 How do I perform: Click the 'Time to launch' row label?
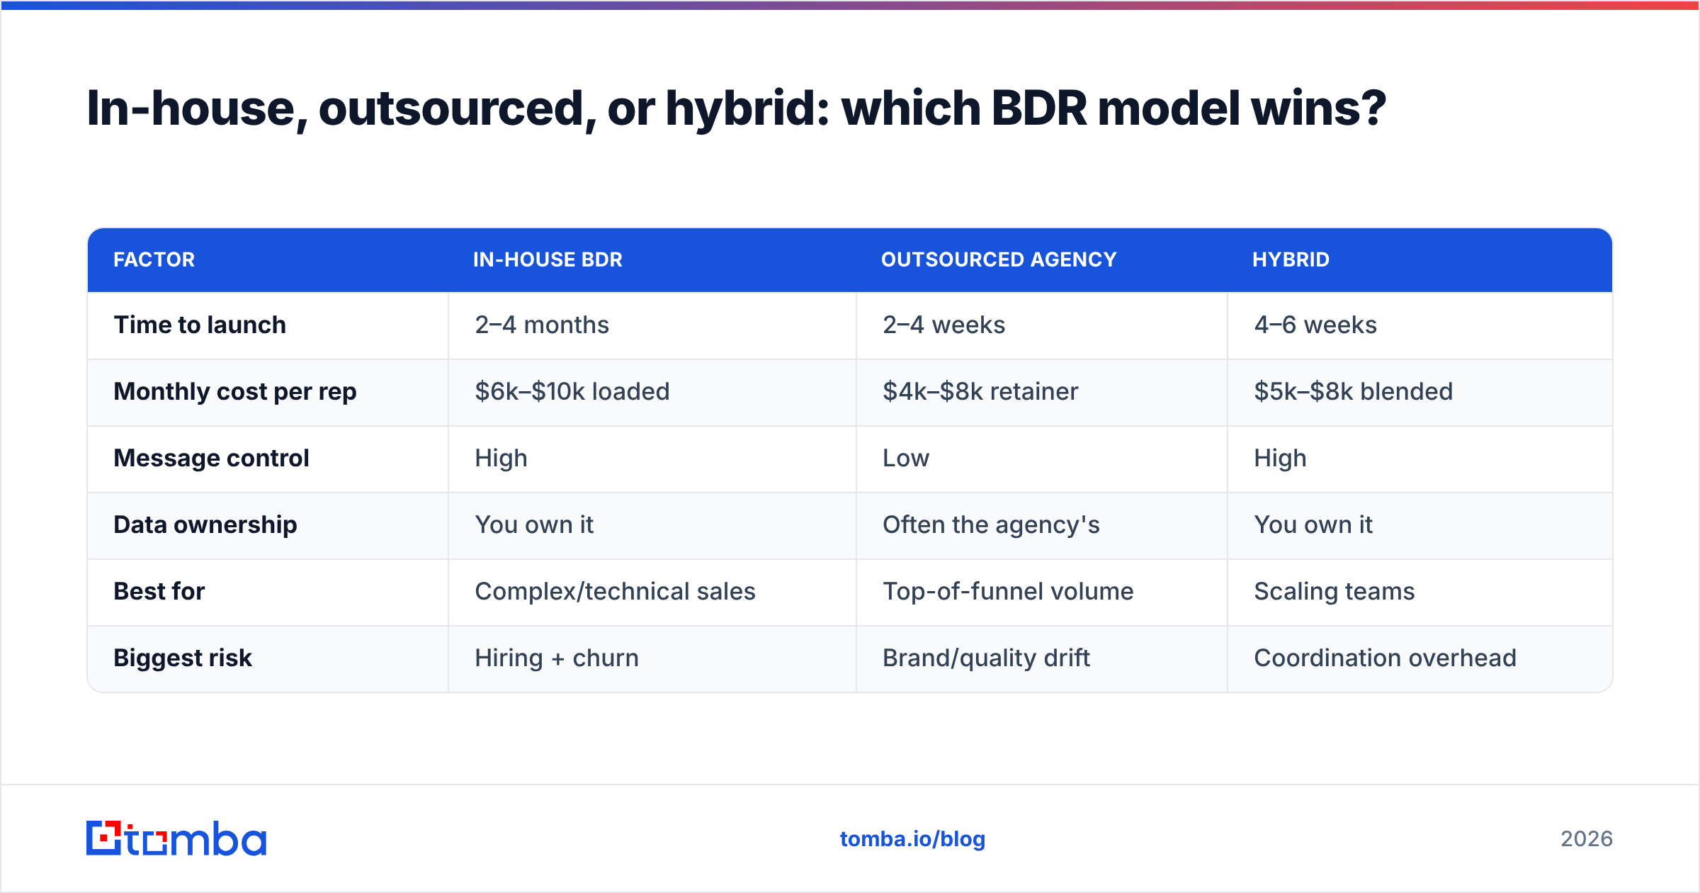coord(200,325)
